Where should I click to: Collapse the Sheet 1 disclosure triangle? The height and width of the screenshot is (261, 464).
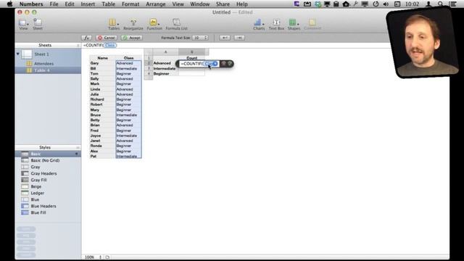pos(17,54)
